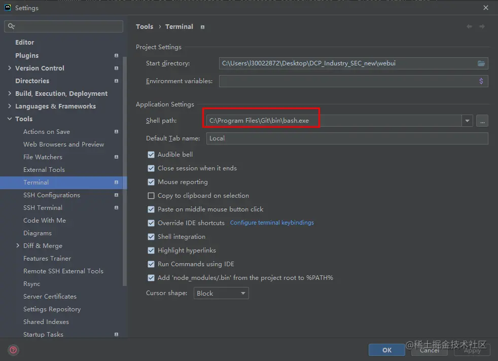Click the settings search input field
Screen dimensions: 498x361
click(63, 26)
